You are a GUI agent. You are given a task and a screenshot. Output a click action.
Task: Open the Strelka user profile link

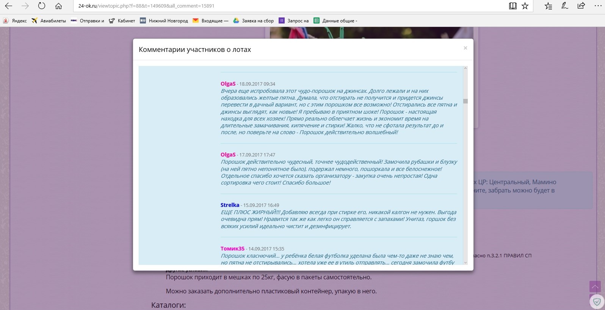[230, 205]
